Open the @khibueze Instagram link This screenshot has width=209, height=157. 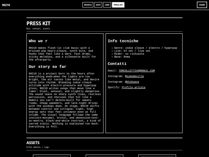tap(132, 82)
